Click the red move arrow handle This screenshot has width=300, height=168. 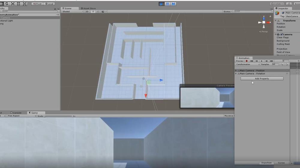146,96
